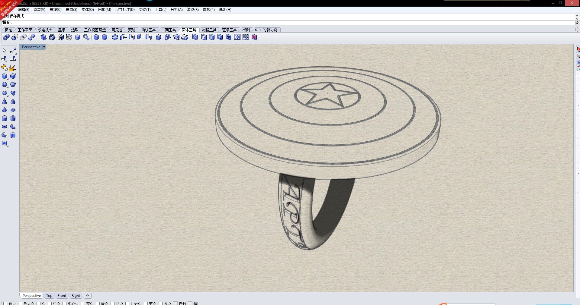580x305 pixels.
Task: Enable the 切点 osnap checkbox
Action: 112,303
